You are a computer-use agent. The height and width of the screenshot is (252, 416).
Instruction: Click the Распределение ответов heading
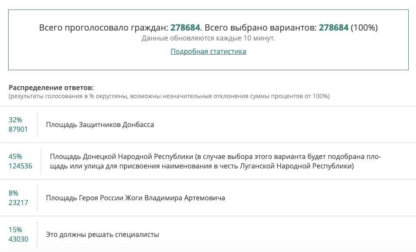[51, 87]
